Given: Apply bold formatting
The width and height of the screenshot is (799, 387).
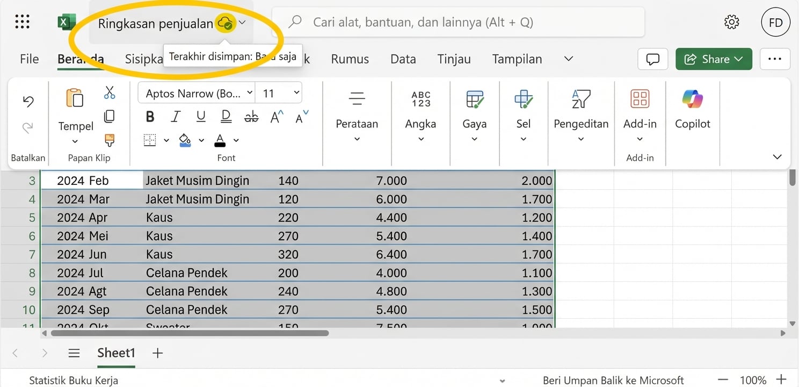Looking at the screenshot, I should 150,116.
